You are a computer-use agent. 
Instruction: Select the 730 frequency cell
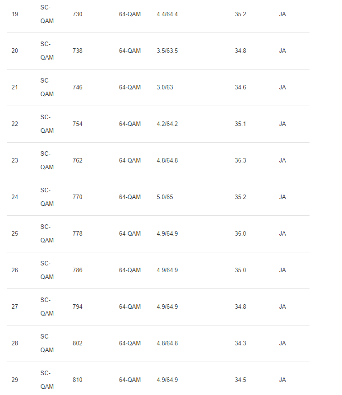(x=78, y=14)
